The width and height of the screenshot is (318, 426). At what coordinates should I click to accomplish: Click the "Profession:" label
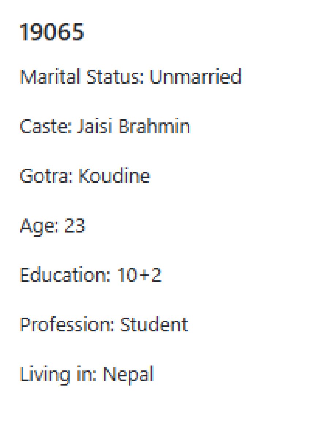(67, 325)
